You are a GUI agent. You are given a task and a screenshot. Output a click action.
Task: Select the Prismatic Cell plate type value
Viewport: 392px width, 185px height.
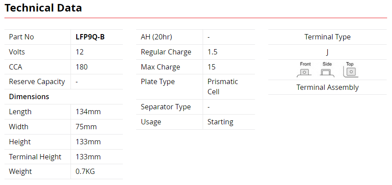click(x=223, y=87)
